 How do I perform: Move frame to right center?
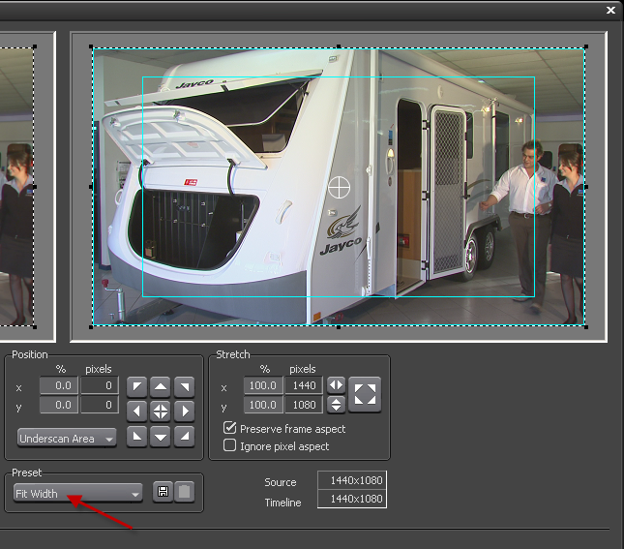[184, 411]
